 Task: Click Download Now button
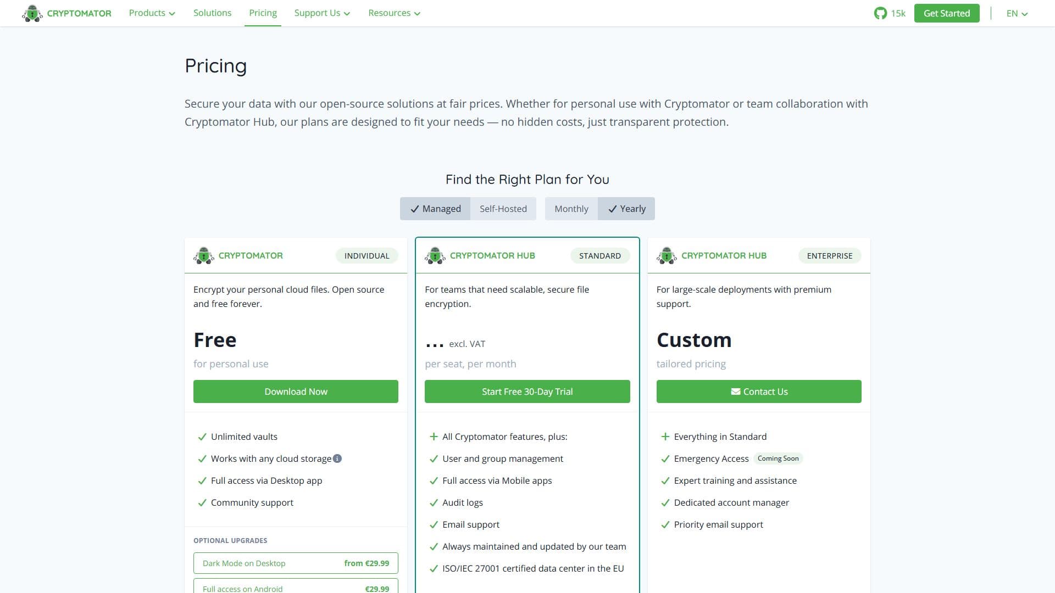coord(296,391)
